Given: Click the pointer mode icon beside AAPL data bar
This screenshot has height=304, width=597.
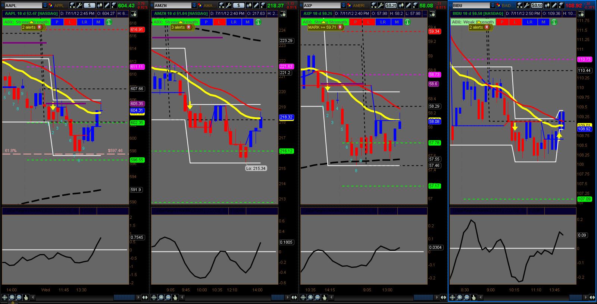Looking at the screenshot, I should tap(133, 13).
